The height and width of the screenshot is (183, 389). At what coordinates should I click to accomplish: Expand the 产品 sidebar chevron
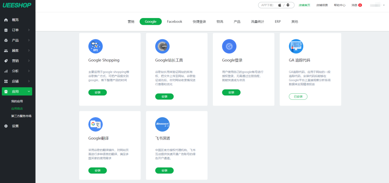(29, 40)
